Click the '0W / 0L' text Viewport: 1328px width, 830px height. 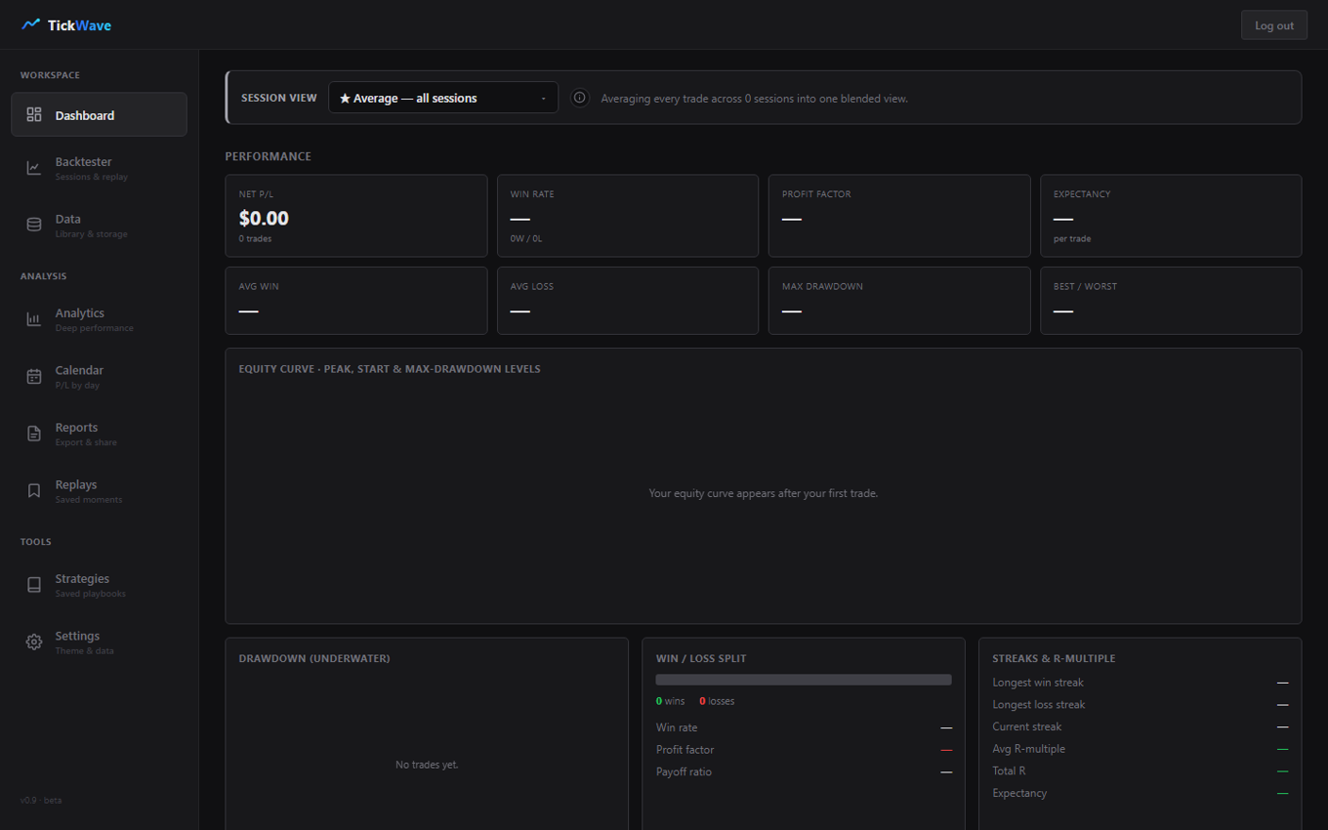click(526, 238)
